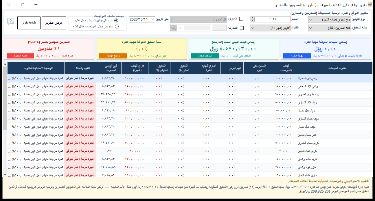Sort by مندوب المبيعات column header
375x201 pixels.
coord(334,68)
